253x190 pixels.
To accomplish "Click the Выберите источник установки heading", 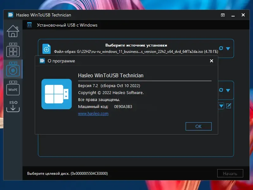I will pos(136,45).
